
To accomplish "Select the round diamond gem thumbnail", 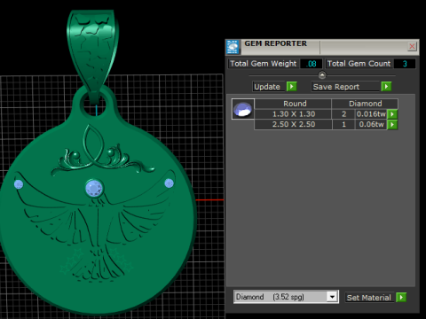I will 243,109.
